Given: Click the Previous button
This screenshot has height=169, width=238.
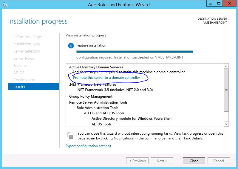Looking at the screenshot, I should (x=137, y=161).
